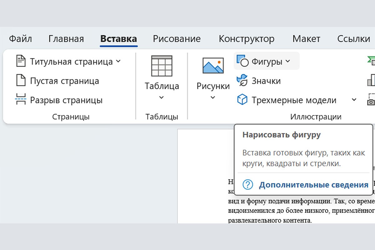Open Рисунки to insert a picture
The image size is (375, 250).
[x=213, y=65]
